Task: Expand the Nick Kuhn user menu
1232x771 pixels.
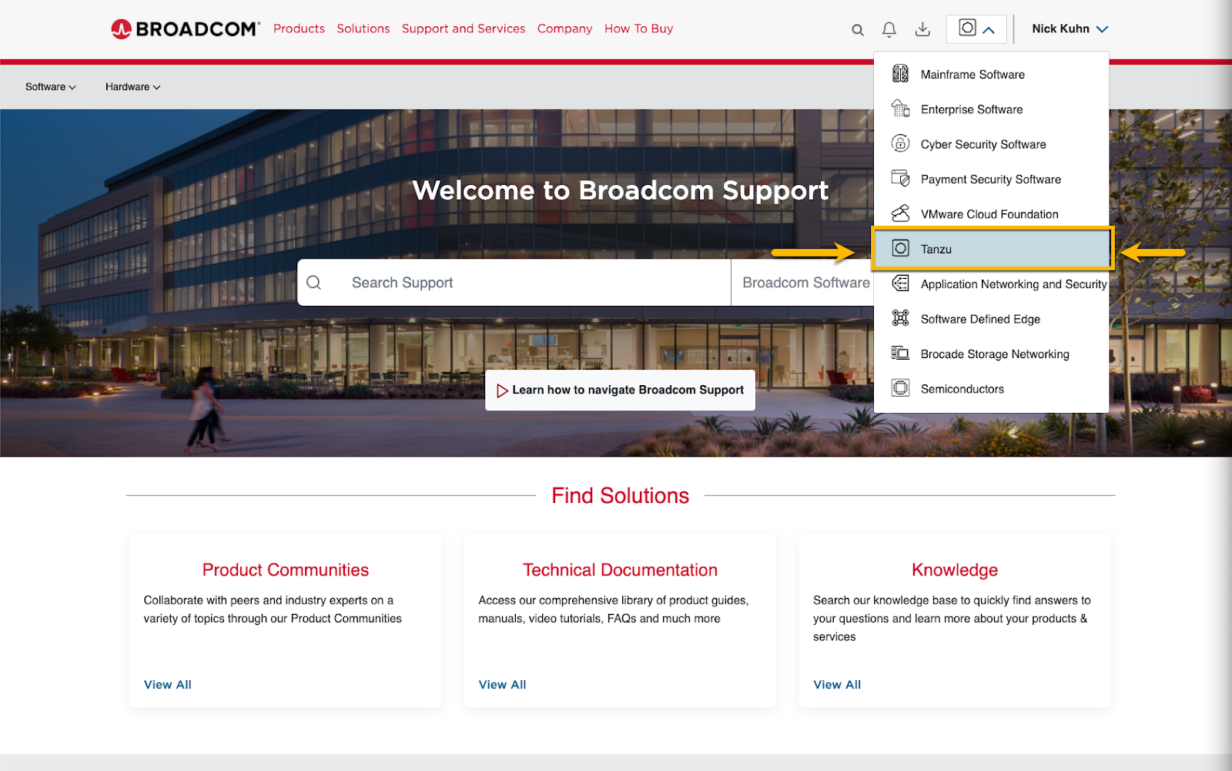Action: click(1070, 29)
